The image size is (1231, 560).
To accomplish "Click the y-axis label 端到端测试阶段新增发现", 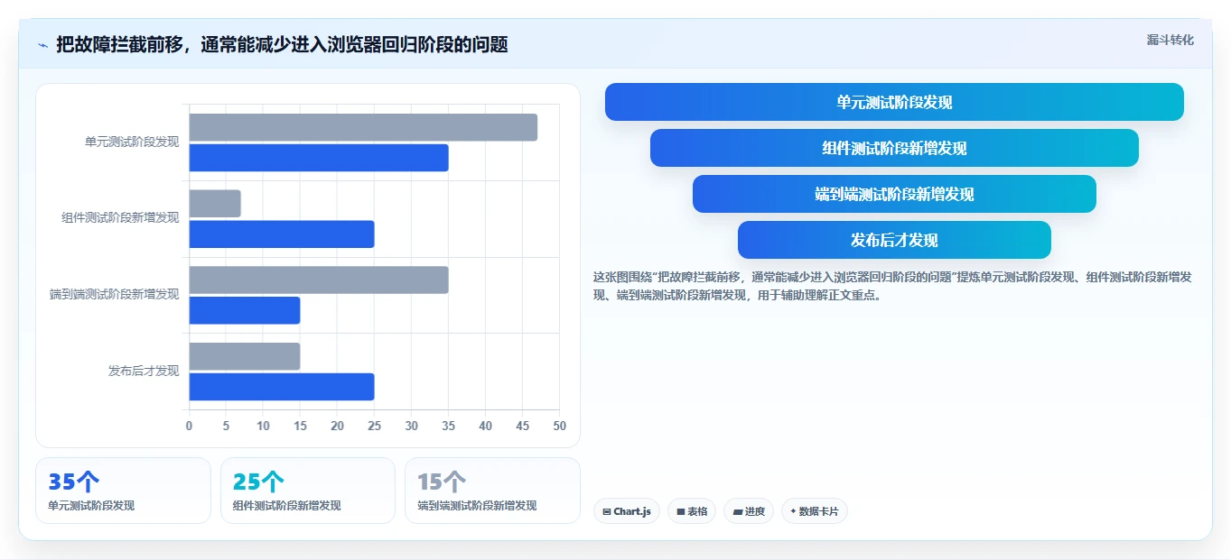I will coord(115,294).
